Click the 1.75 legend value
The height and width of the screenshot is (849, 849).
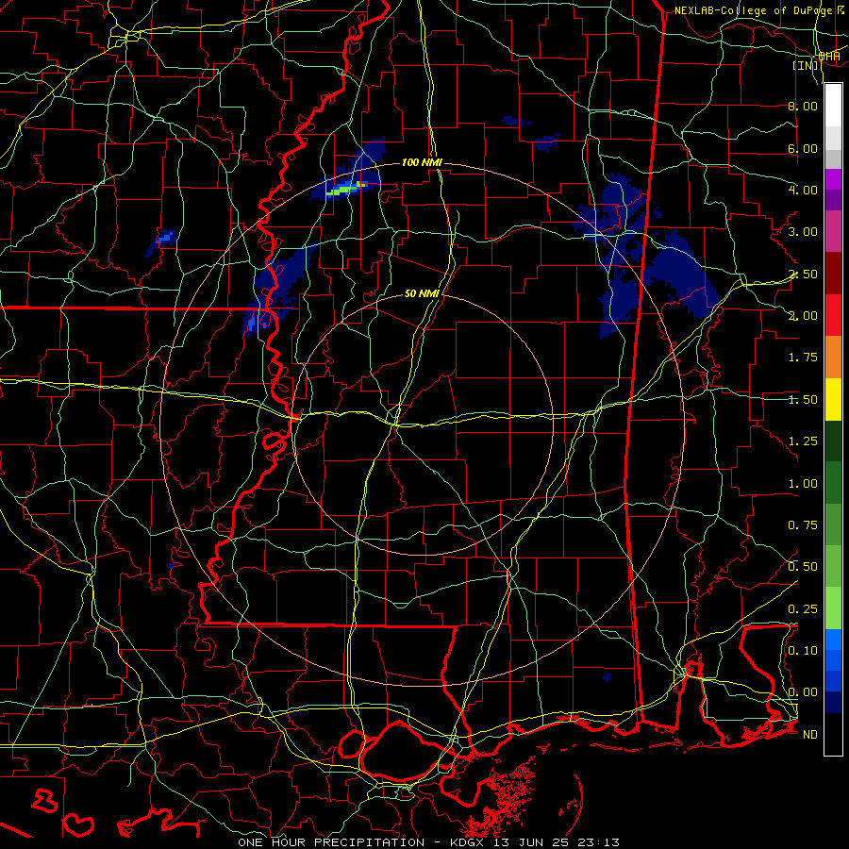[x=803, y=358]
